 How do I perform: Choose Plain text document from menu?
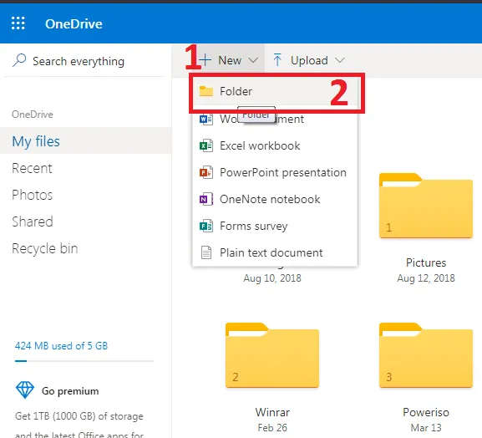[x=275, y=252]
